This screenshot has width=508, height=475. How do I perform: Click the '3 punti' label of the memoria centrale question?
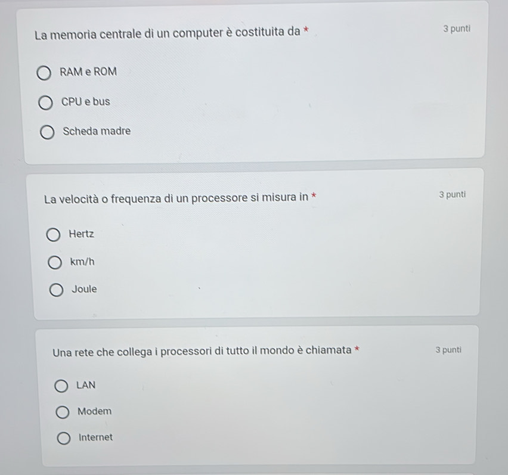coord(457,29)
